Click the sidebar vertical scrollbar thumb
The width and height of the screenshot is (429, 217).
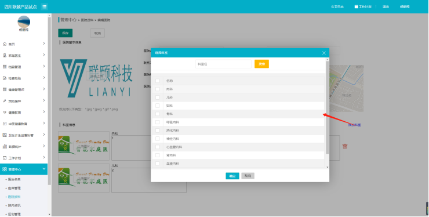(x=49, y=101)
